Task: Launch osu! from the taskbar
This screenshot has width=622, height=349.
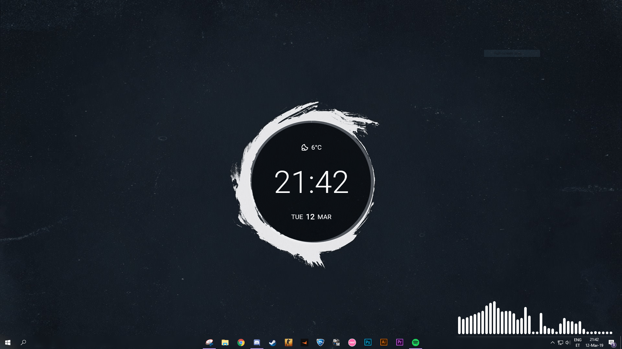Action: coord(352,342)
